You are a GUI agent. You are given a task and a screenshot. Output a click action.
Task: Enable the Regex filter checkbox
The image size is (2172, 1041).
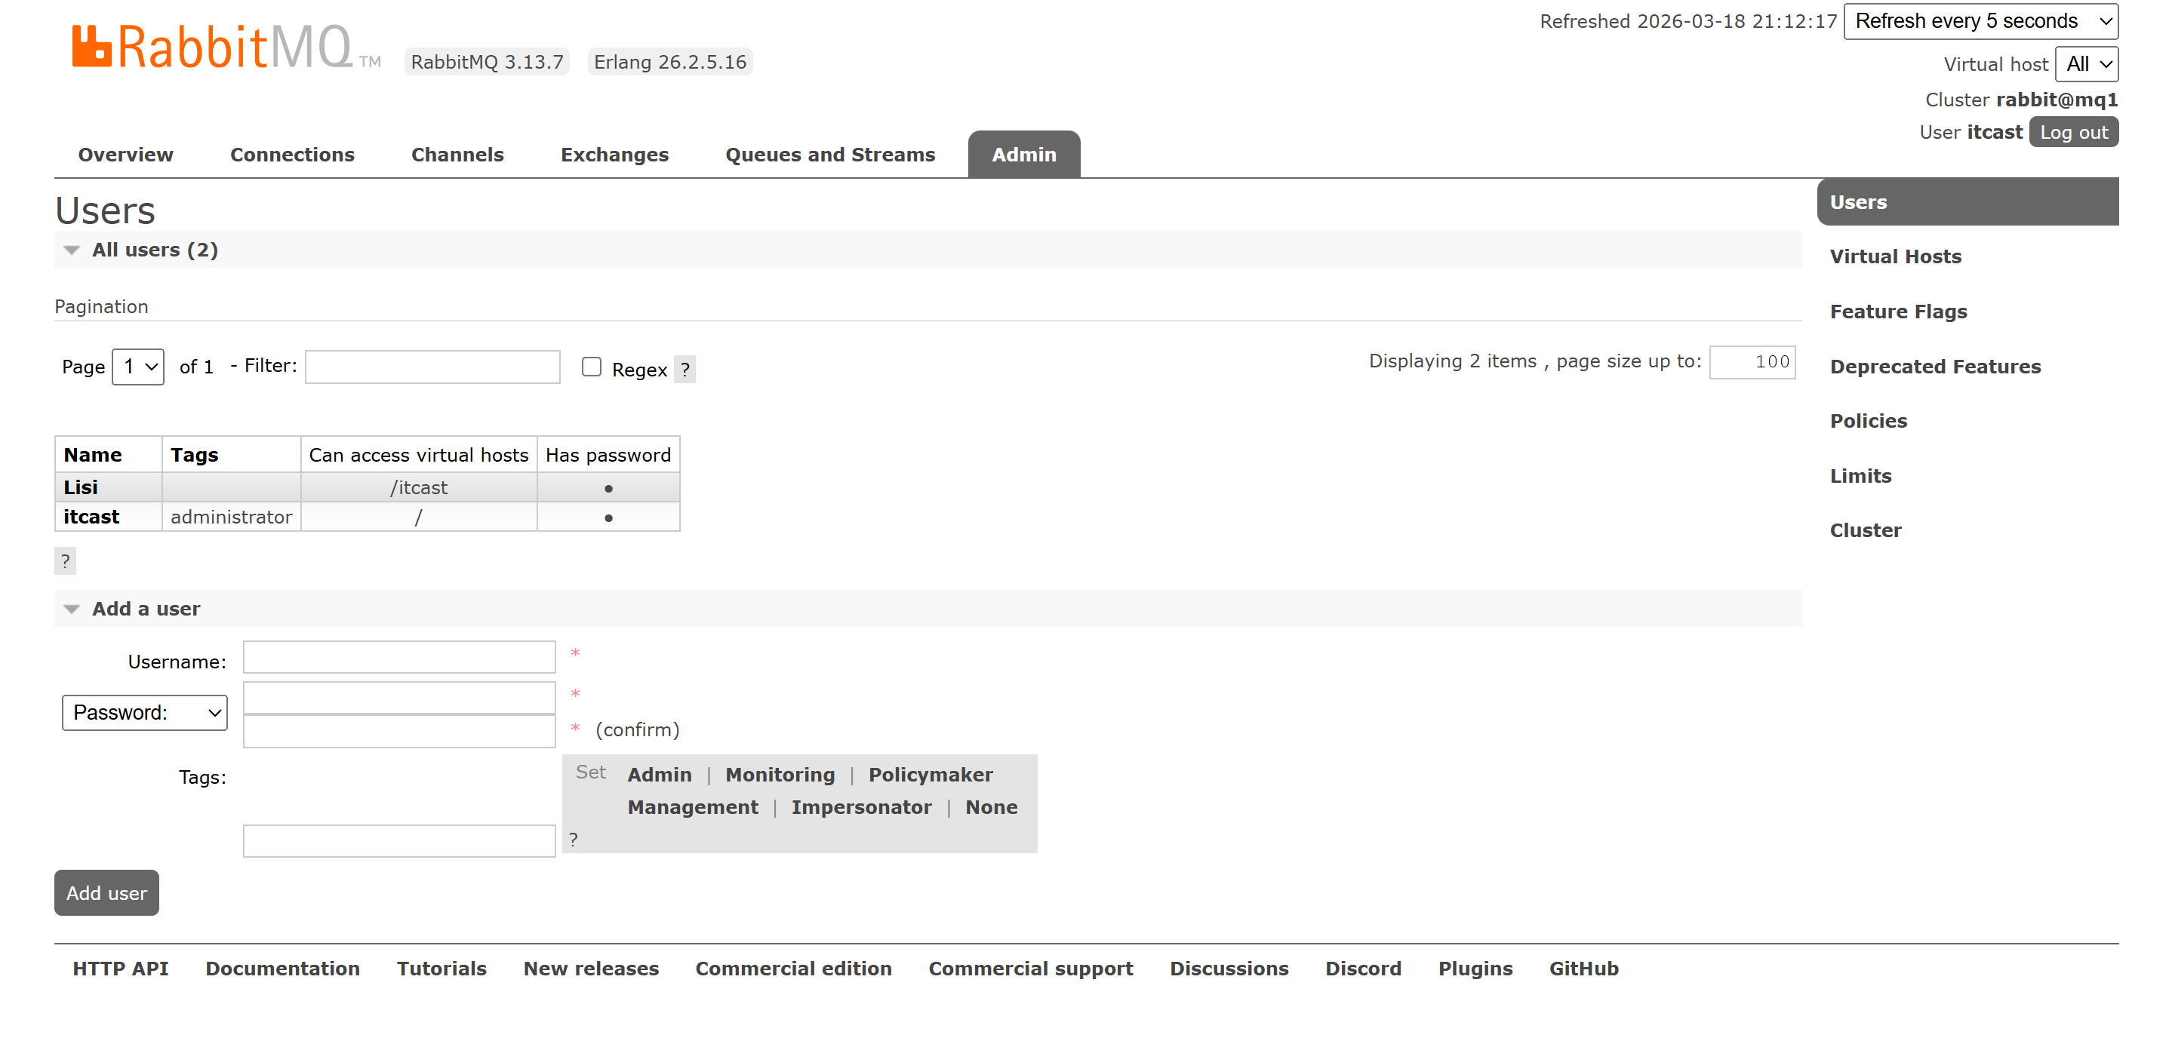click(x=591, y=367)
